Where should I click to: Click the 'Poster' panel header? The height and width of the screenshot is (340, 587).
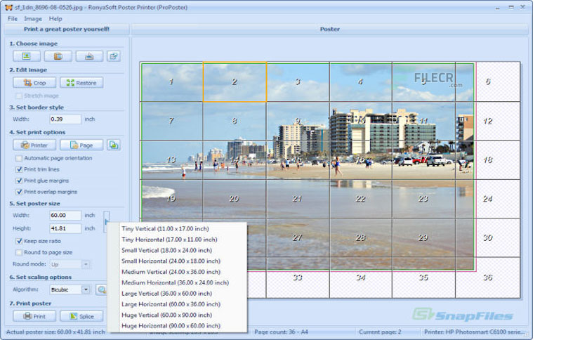[x=330, y=30]
